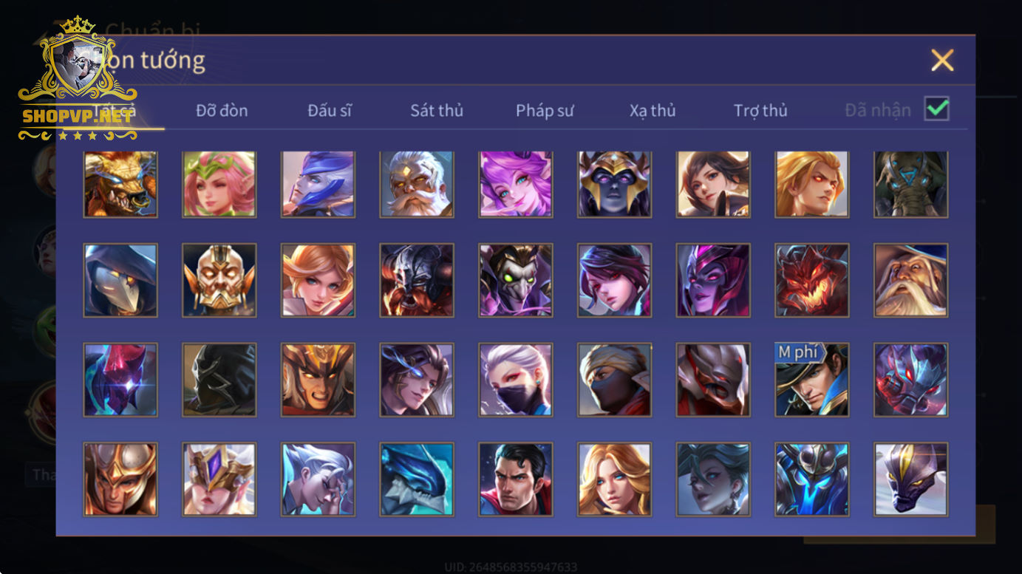
Task: Open the Trợ thủ tab
Action: pos(760,111)
